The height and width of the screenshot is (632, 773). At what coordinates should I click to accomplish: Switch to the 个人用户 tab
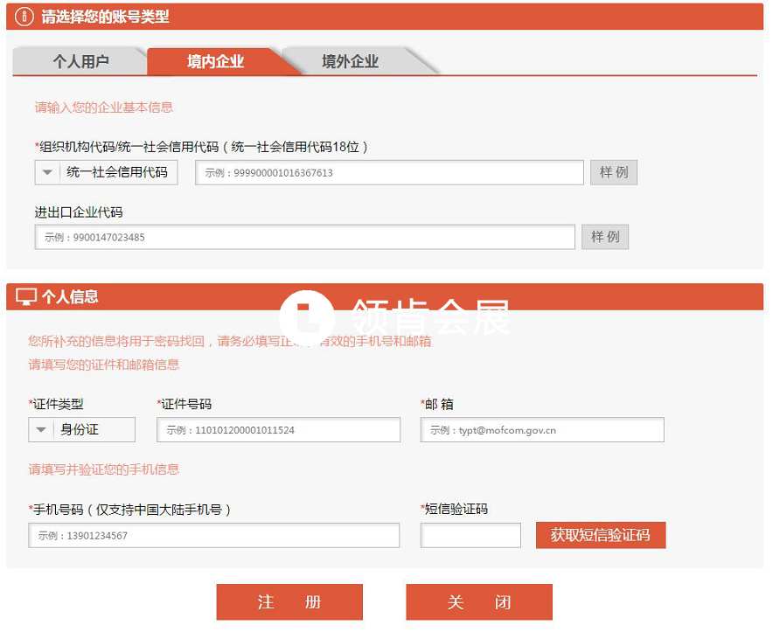[x=80, y=61]
